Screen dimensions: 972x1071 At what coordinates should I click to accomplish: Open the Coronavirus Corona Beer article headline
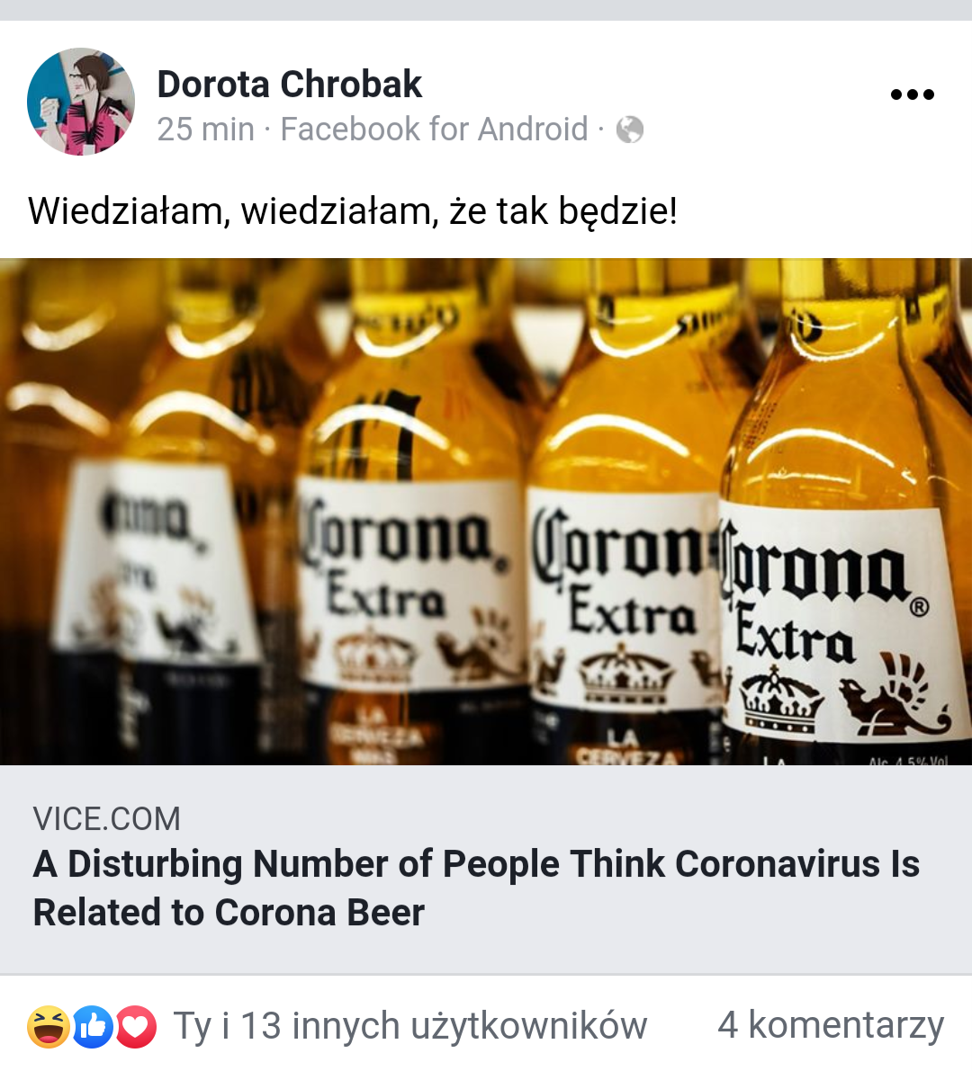pyautogui.click(x=476, y=888)
